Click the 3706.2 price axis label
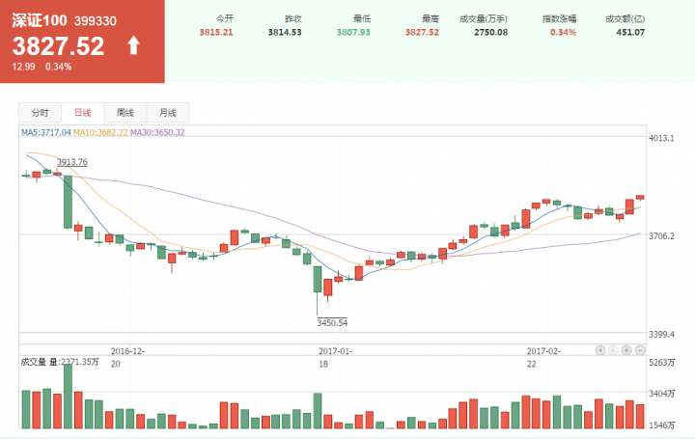 [x=661, y=236]
